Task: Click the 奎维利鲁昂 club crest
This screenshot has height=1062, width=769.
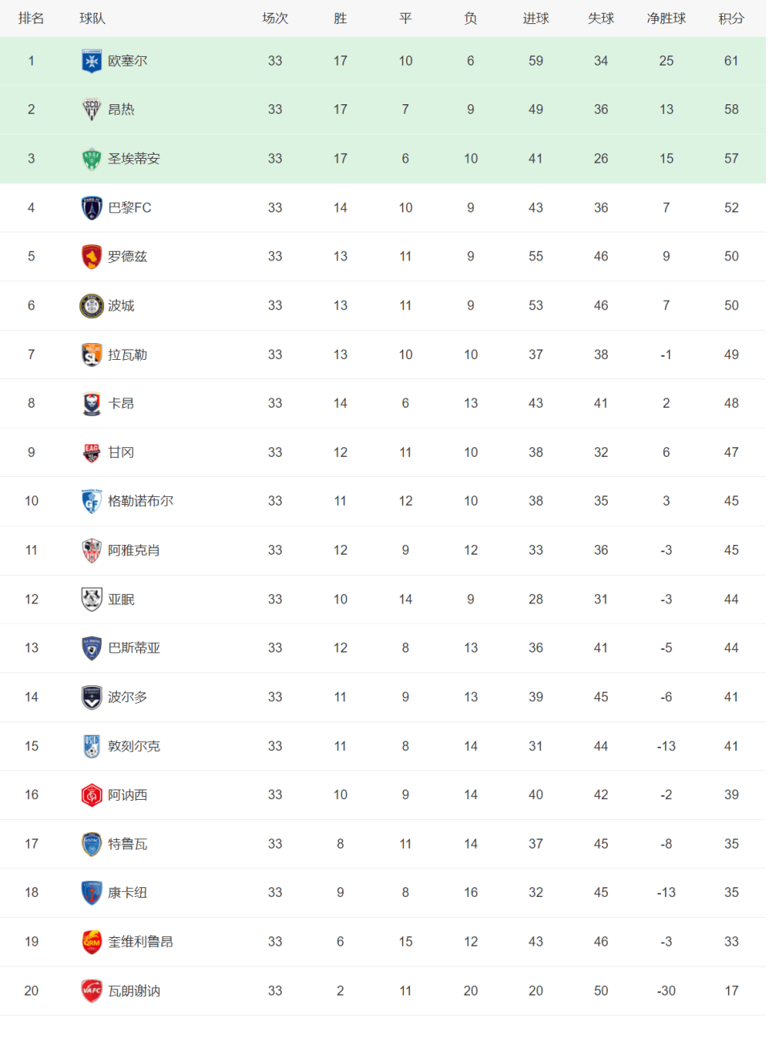Action: pos(91,942)
